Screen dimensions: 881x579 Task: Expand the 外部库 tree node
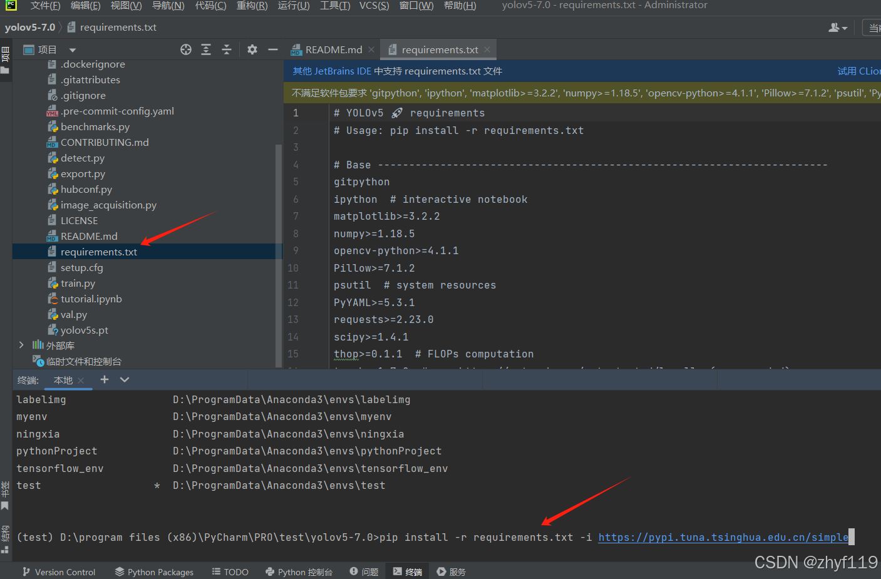(21, 345)
